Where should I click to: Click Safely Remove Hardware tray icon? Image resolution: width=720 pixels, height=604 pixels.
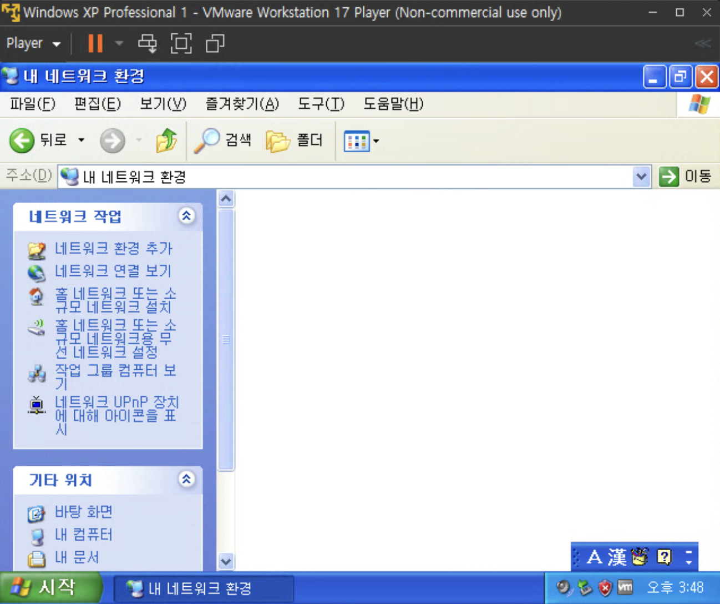[585, 587]
